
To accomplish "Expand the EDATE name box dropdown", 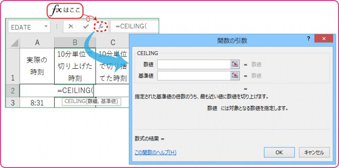I will [46, 26].
